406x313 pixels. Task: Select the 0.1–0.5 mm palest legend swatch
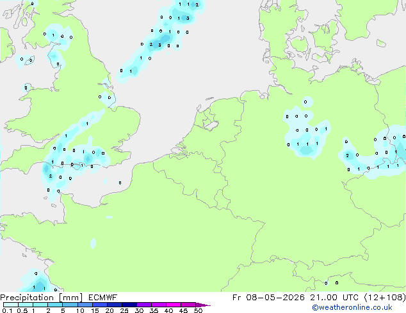11,305
